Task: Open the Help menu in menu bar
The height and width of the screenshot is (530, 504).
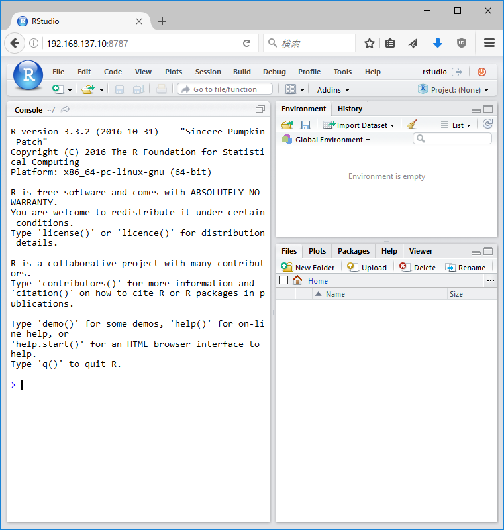Action: [373, 72]
